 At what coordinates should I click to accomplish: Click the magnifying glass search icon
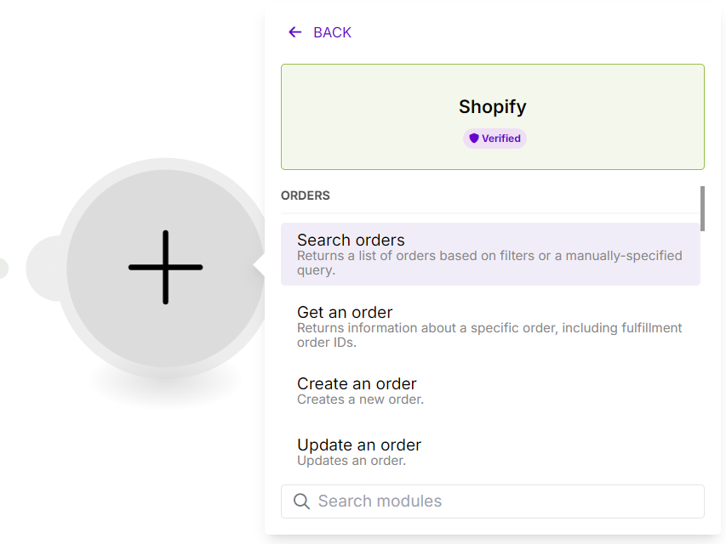pos(301,501)
